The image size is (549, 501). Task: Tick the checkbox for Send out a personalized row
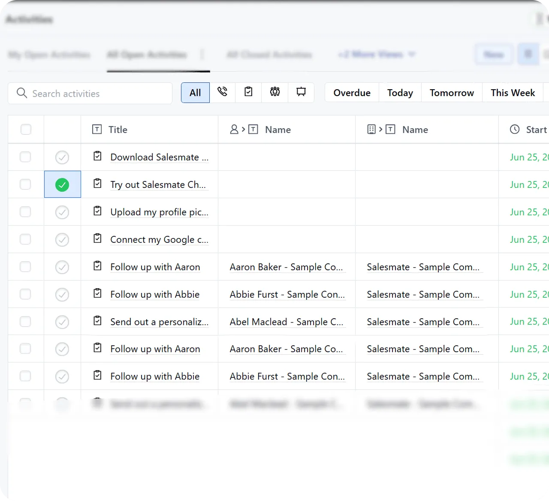tap(25, 322)
